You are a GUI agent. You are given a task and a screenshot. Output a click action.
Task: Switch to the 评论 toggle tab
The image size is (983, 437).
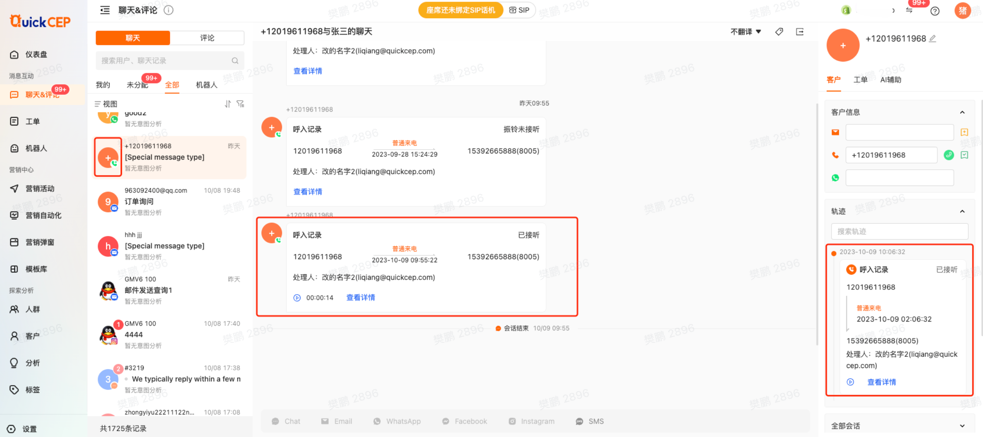click(x=207, y=38)
